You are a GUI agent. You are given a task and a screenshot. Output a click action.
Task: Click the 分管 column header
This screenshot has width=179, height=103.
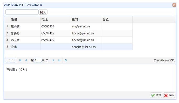[117, 19]
